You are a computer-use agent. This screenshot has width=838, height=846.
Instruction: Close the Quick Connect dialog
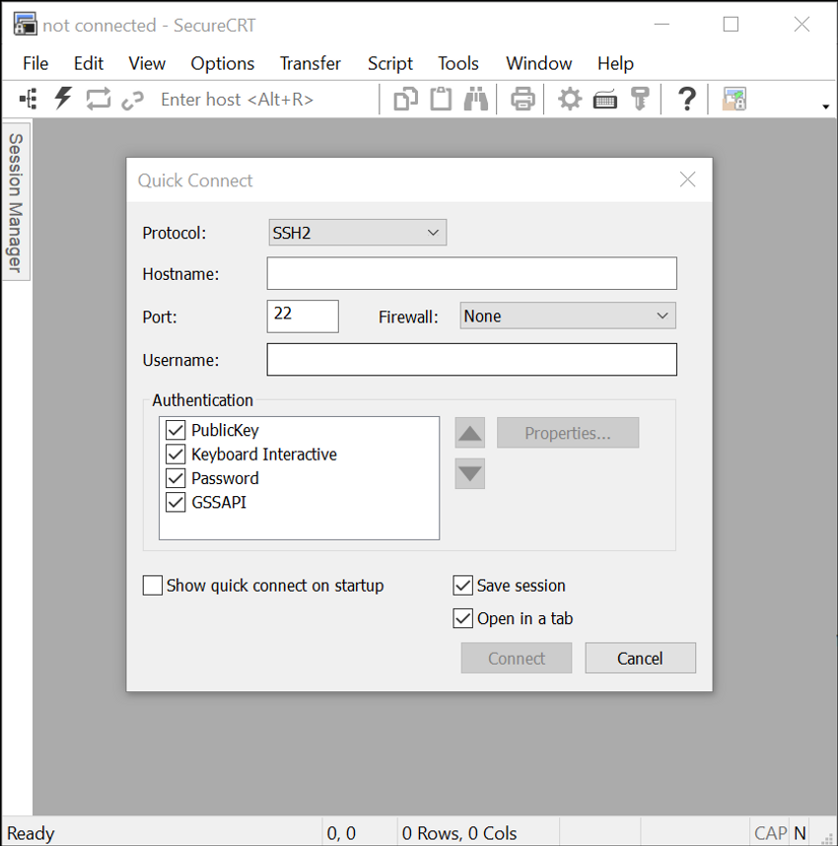687,179
